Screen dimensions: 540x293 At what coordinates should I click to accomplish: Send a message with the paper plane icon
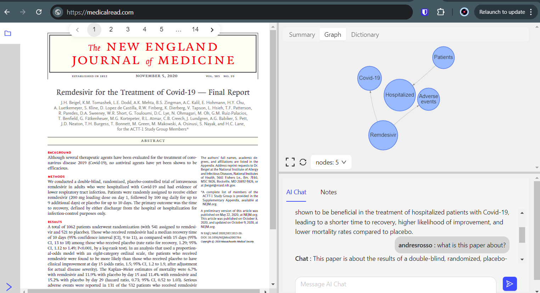tap(510, 283)
